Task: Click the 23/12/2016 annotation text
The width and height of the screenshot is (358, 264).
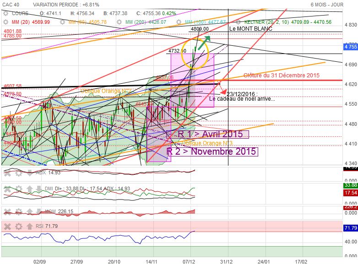Action: coord(242,94)
